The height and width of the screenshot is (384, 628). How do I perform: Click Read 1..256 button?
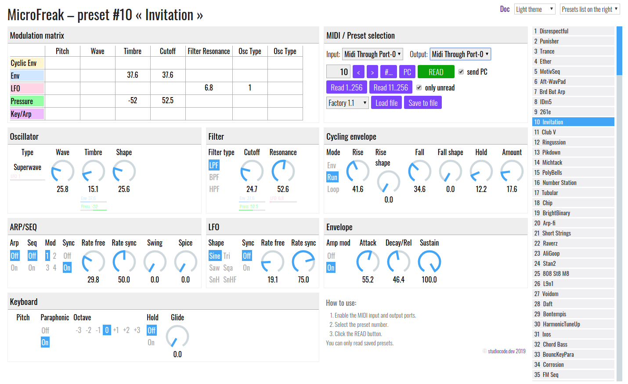point(346,87)
